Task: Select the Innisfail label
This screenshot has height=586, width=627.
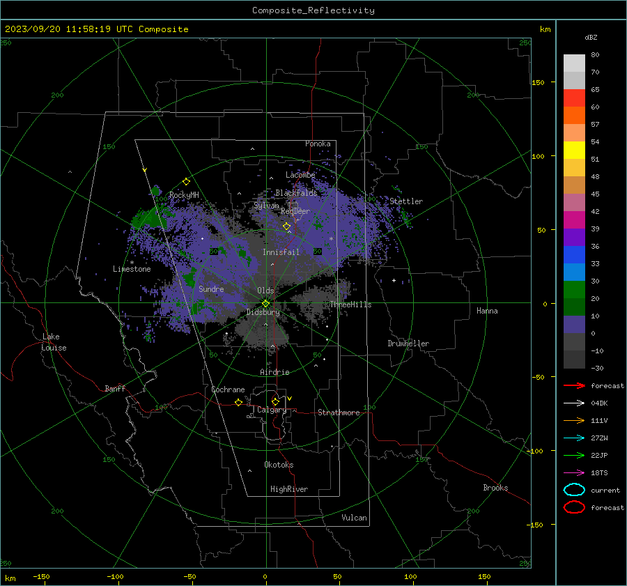Action: [281, 252]
